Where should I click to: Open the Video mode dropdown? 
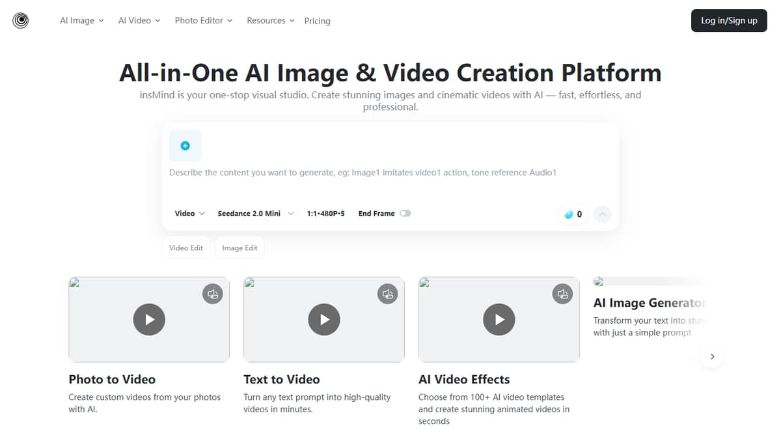click(x=189, y=214)
